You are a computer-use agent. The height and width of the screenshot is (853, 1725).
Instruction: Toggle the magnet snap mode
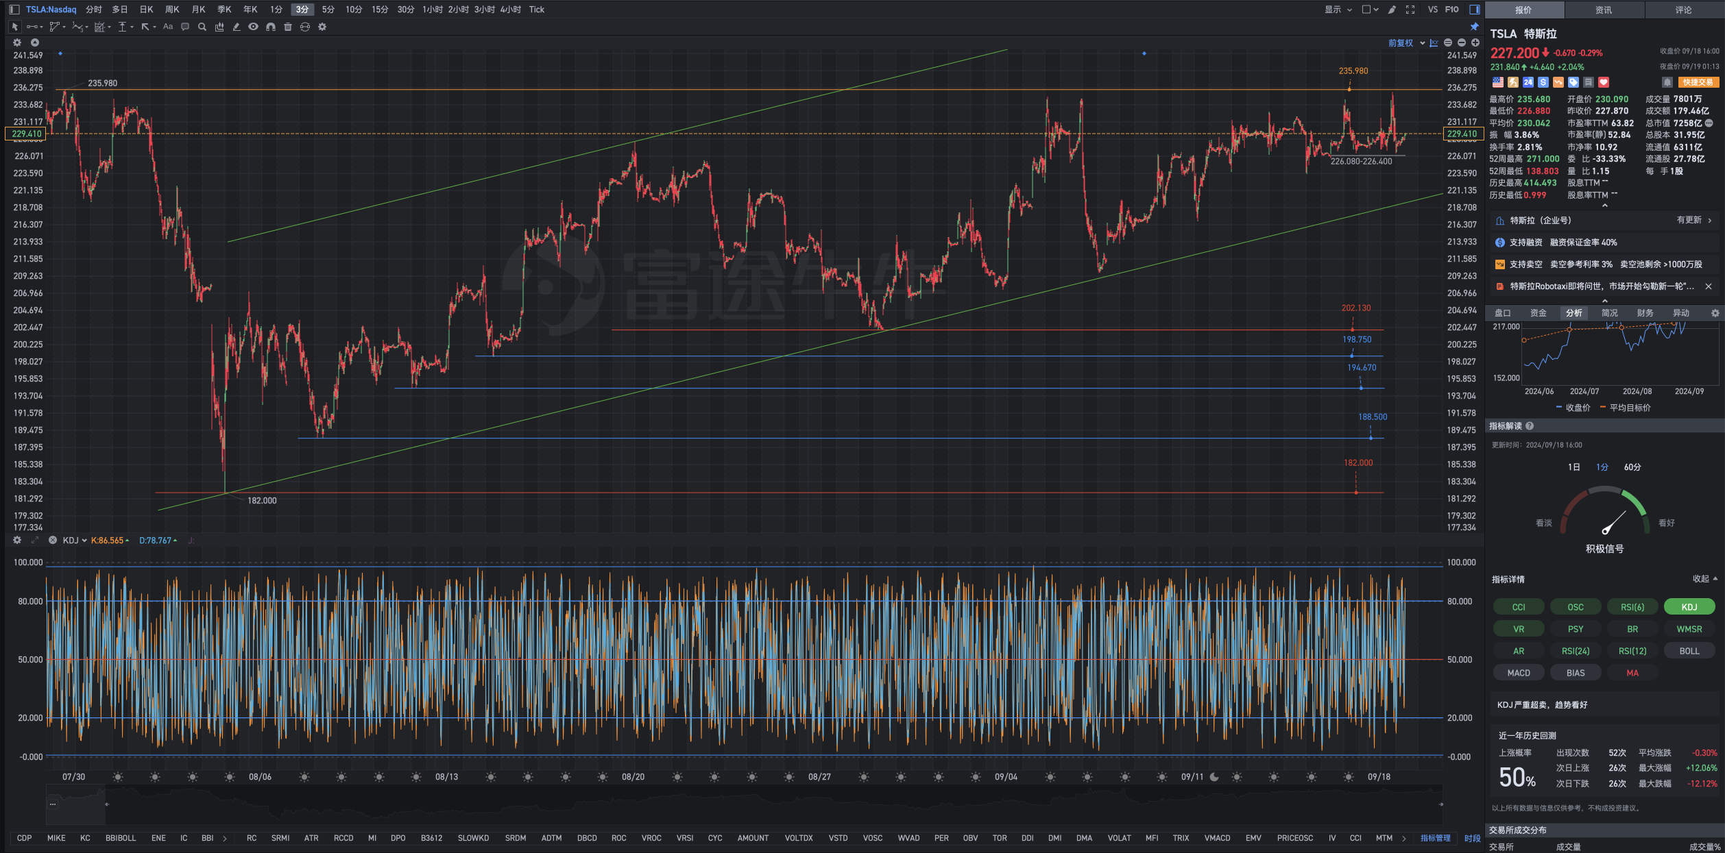point(271,27)
